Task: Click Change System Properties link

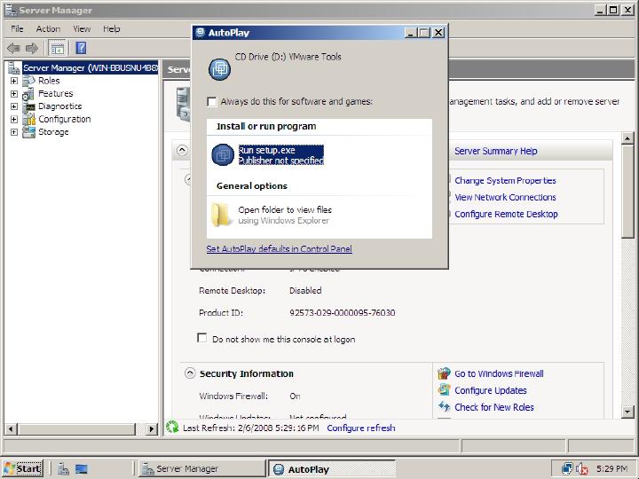Action: tap(505, 180)
